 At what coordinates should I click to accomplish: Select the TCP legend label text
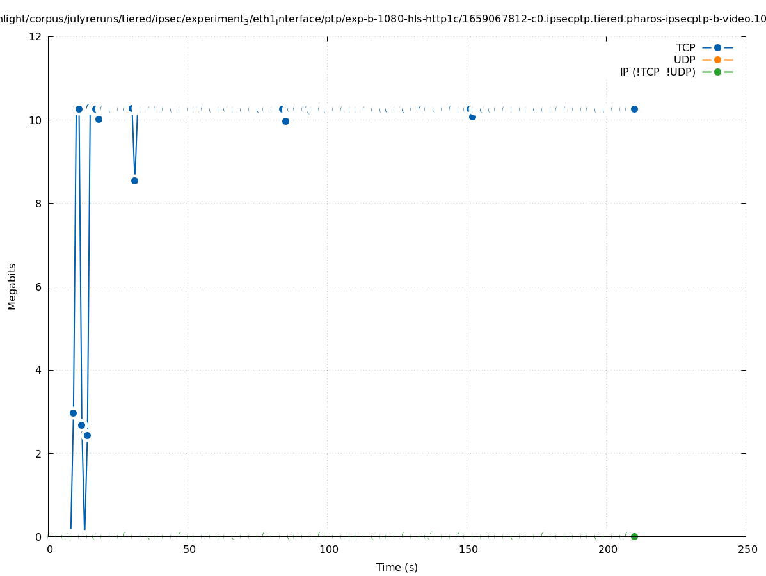pyautogui.click(x=685, y=47)
